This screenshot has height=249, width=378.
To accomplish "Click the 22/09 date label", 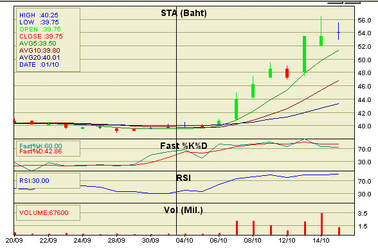I will (48, 241).
